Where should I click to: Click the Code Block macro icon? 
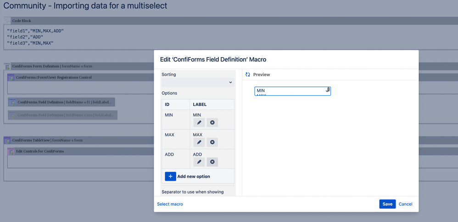pos(8,21)
